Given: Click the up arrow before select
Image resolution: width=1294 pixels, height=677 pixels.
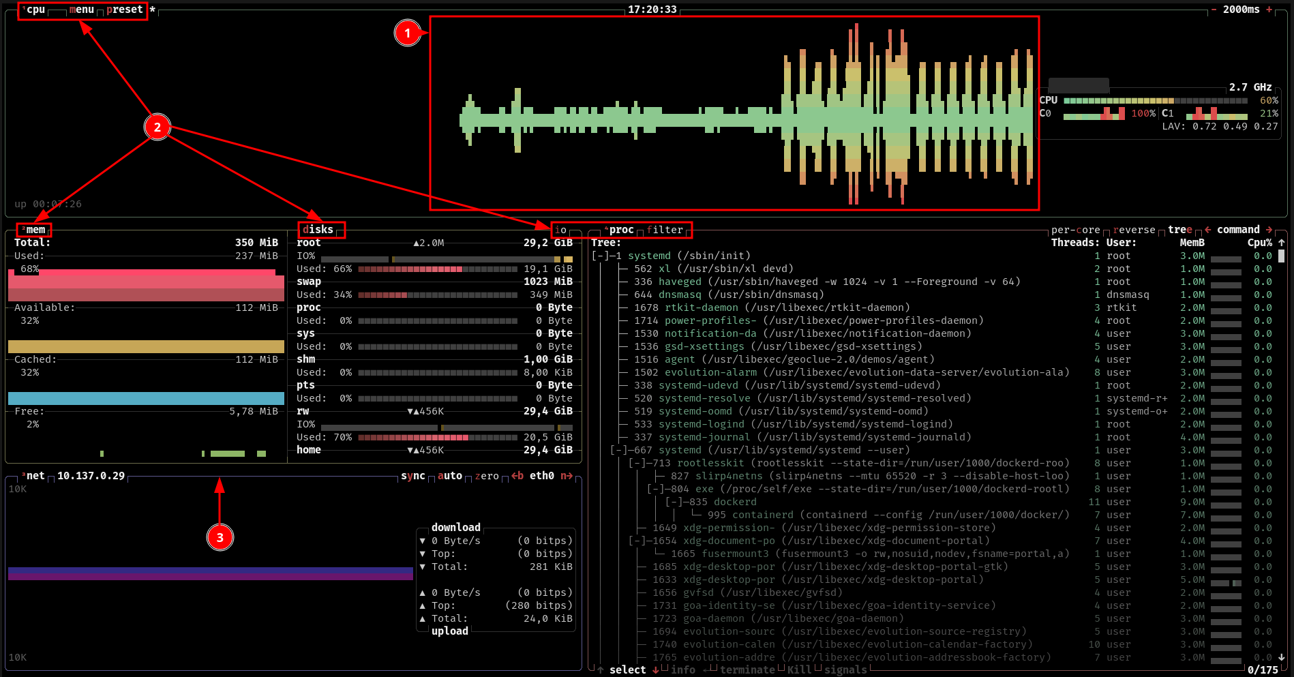Looking at the screenshot, I should [x=600, y=670].
